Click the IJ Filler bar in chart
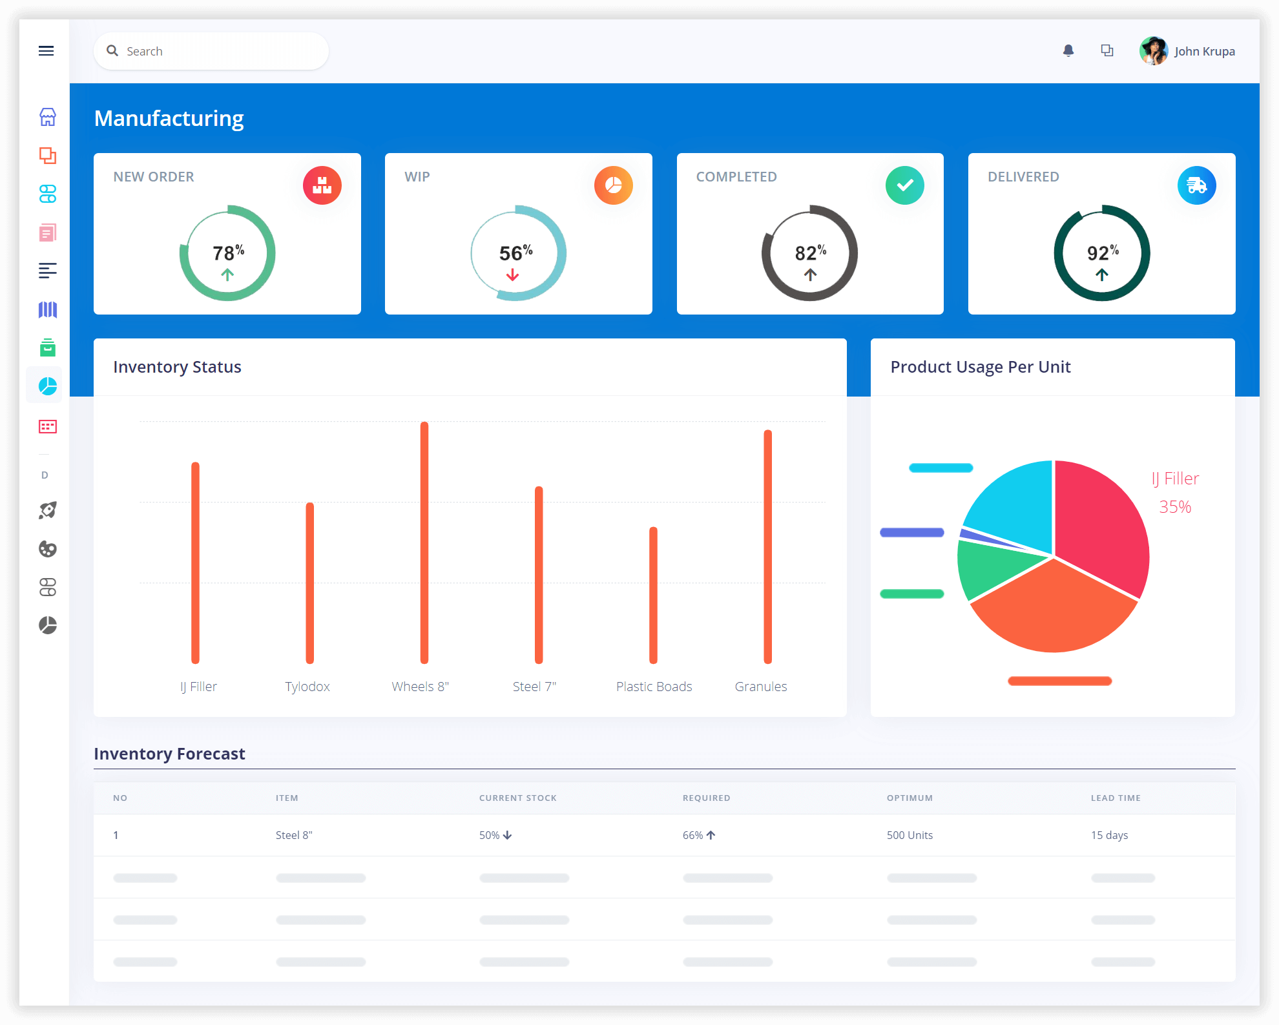The height and width of the screenshot is (1025, 1279). coord(195,563)
